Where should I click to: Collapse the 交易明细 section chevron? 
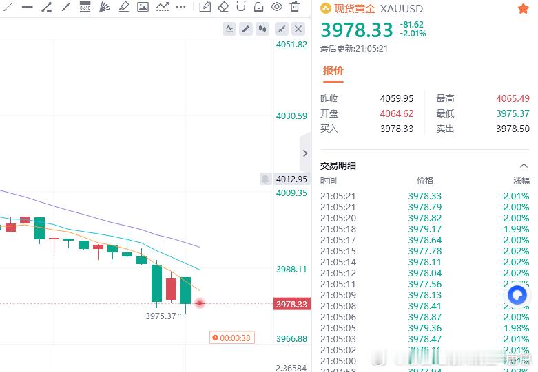[x=524, y=166]
